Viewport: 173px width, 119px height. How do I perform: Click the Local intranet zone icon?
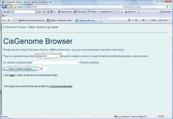pyautogui.click(x=116, y=116)
